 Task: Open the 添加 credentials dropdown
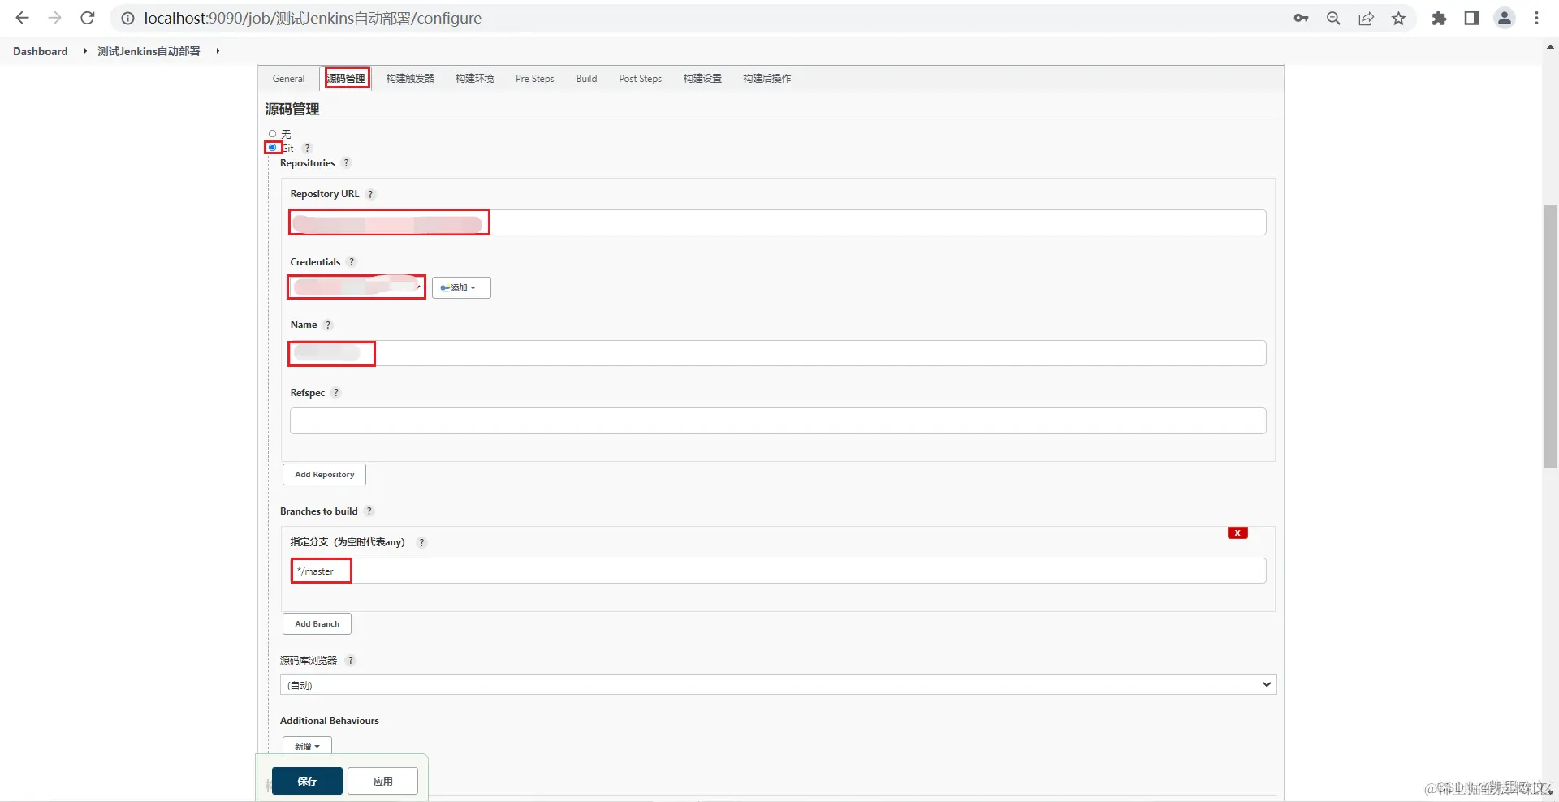(x=460, y=287)
